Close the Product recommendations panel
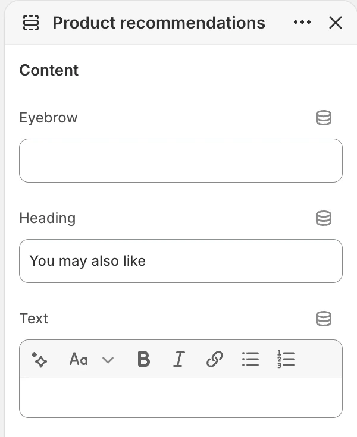Screen dimensions: 357x437 pos(336,23)
